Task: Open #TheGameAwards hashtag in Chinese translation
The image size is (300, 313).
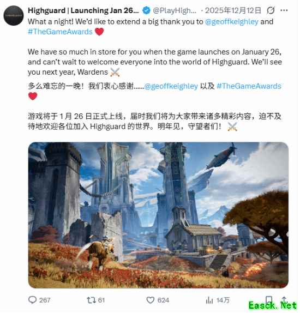Action: click(x=249, y=86)
